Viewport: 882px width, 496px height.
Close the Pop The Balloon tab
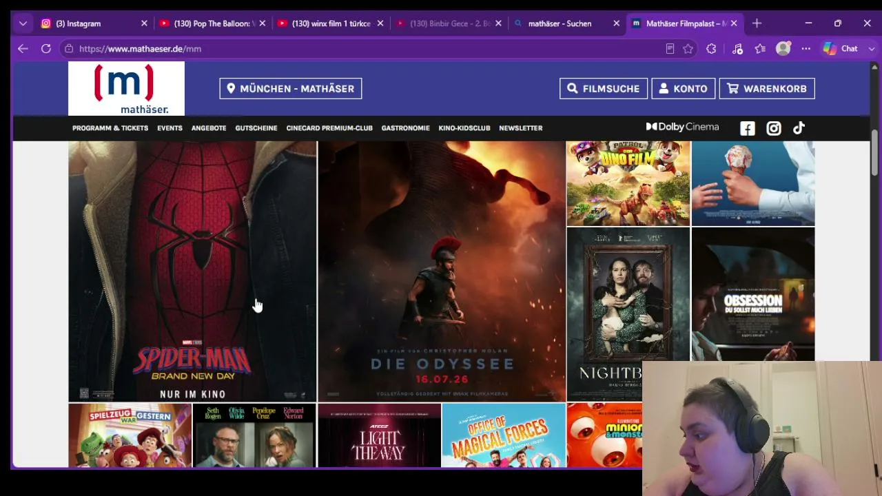[x=262, y=23]
